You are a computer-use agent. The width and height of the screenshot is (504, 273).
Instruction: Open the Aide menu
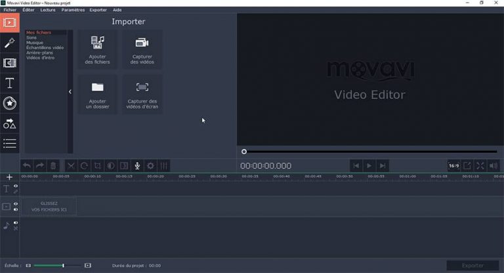(117, 10)
